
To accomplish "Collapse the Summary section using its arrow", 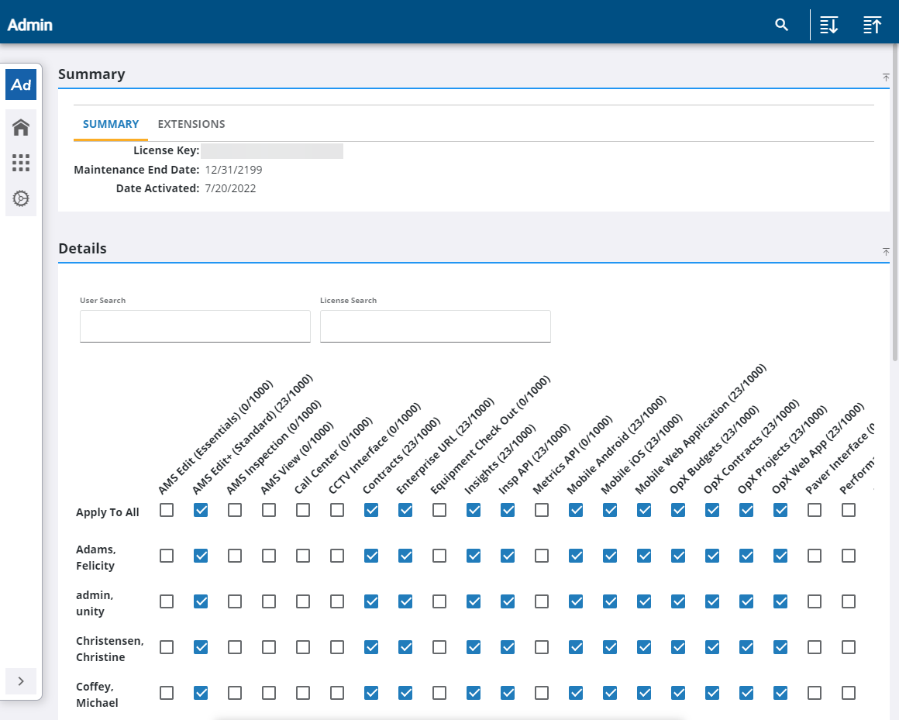I will [x=886, y=77].
